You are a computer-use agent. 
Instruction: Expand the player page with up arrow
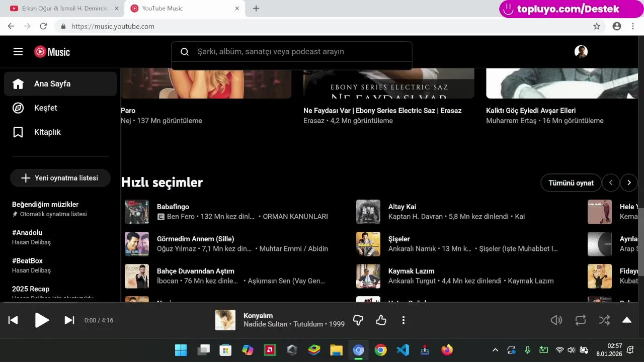(627, 320)
